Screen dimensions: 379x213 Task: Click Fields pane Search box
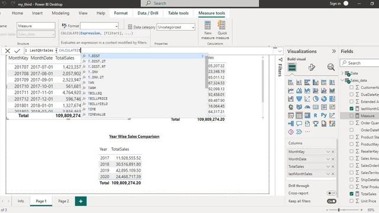359,63
